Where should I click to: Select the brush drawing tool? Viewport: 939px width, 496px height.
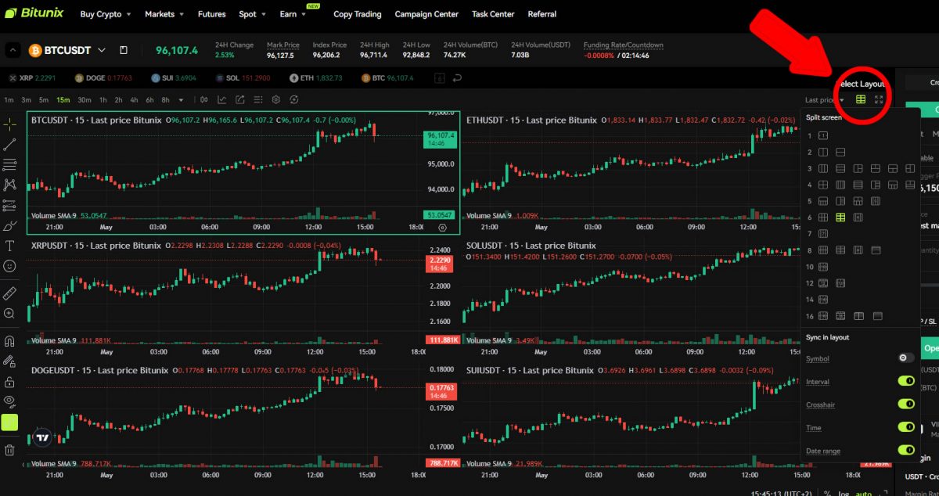9,225
